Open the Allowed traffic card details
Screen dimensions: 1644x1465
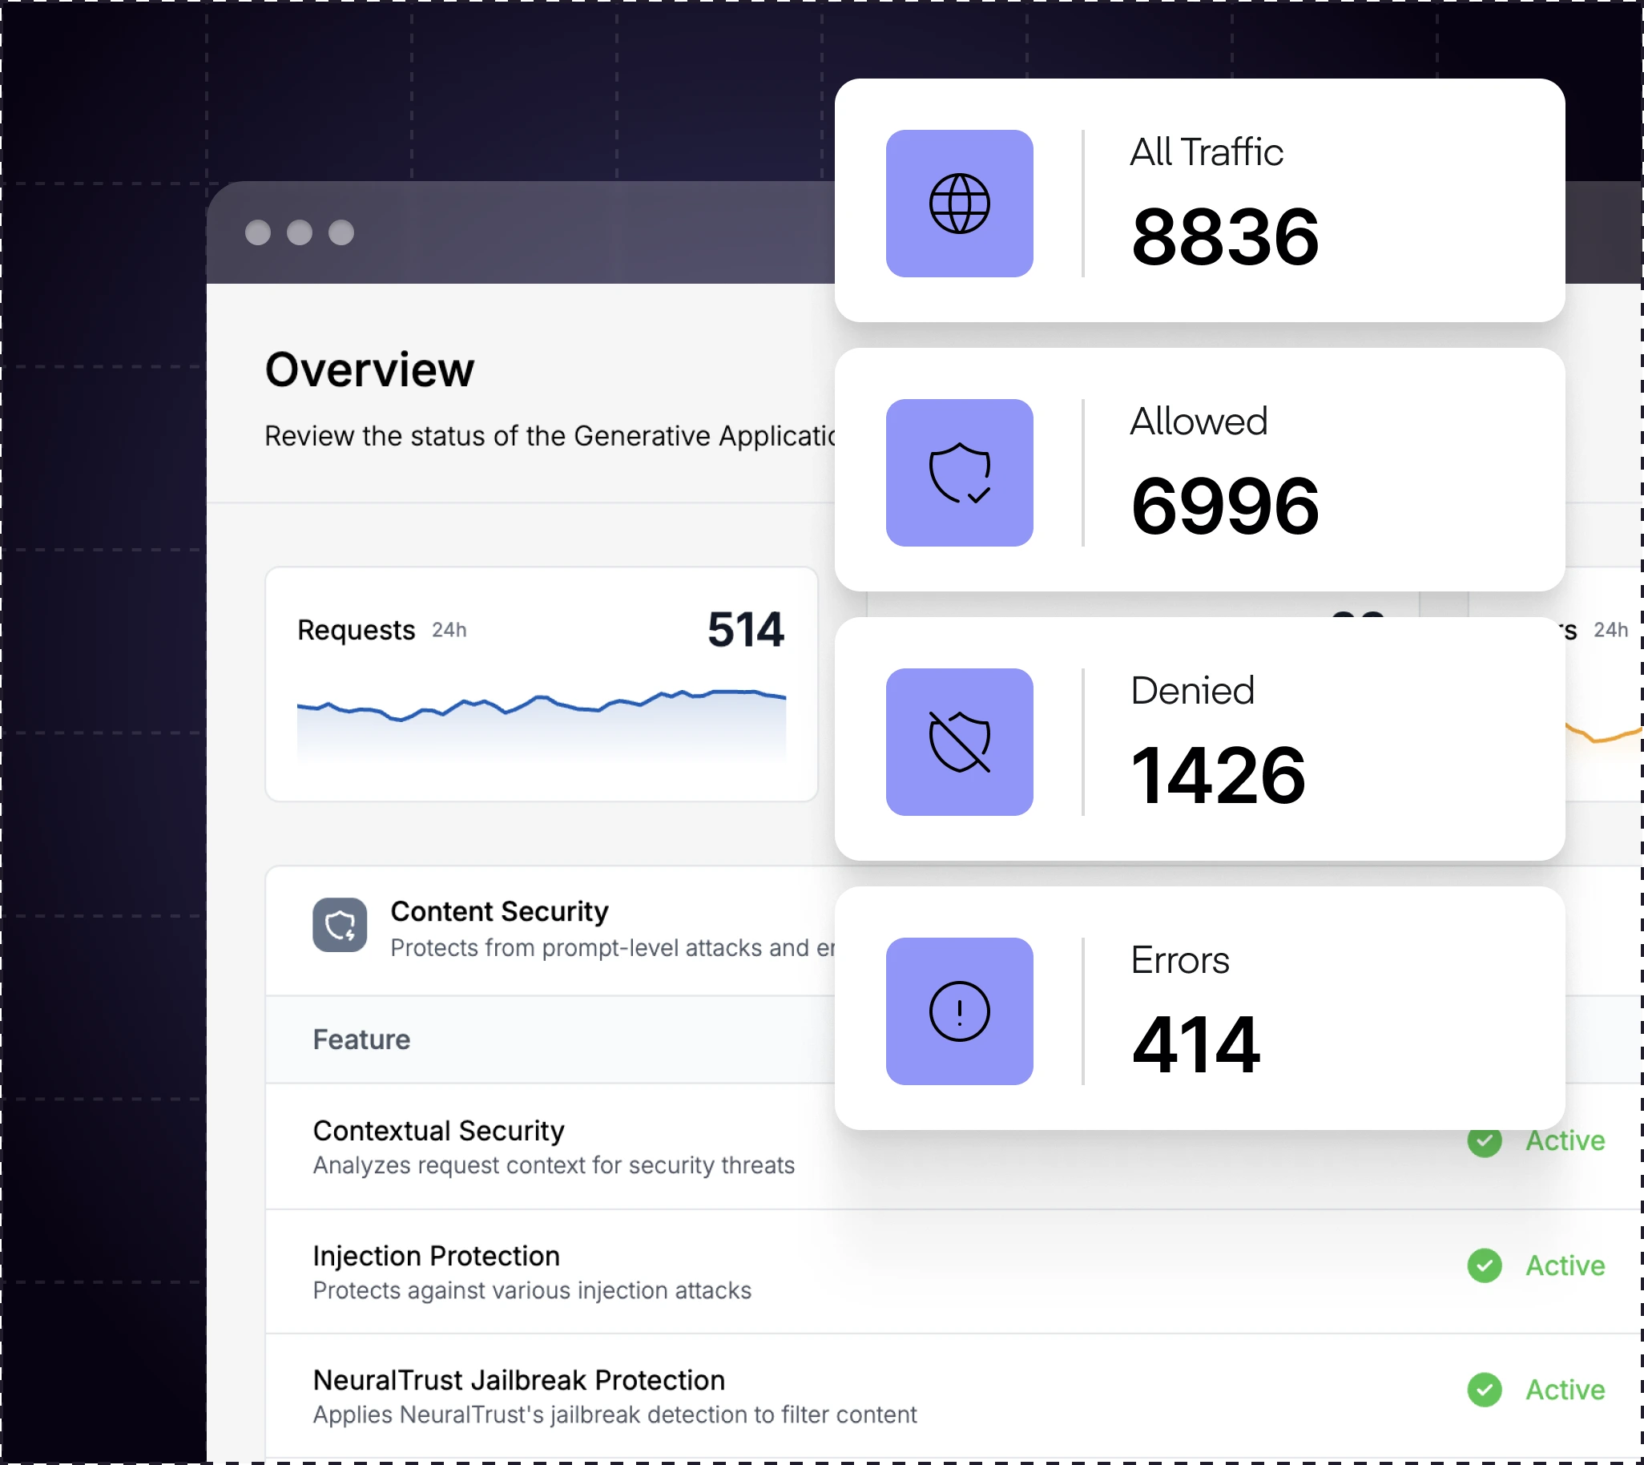1199,474
